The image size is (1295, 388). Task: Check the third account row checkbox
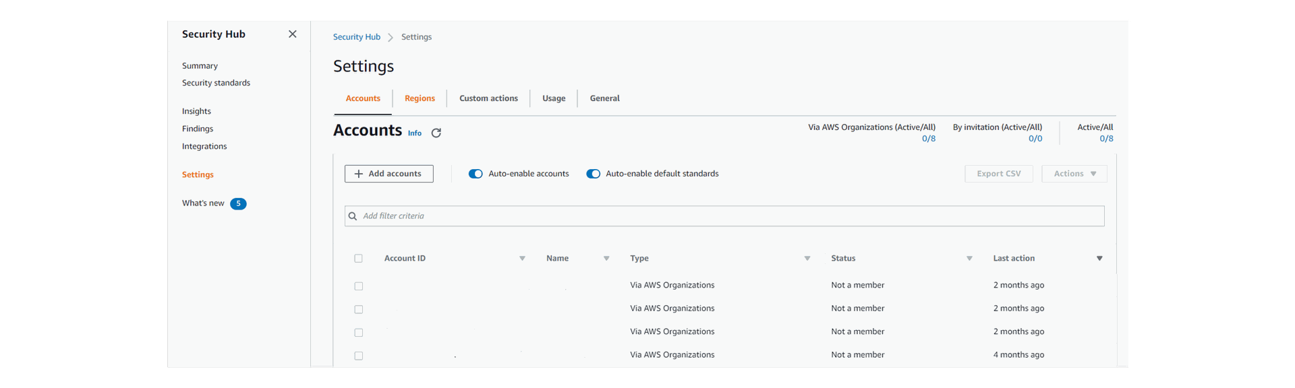tap(359, 333)
